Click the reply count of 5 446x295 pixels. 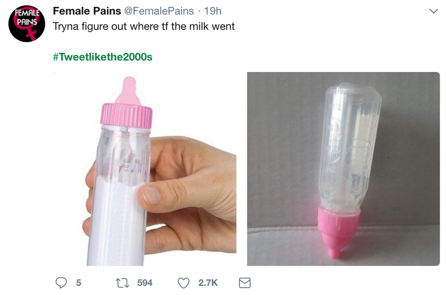78,283
